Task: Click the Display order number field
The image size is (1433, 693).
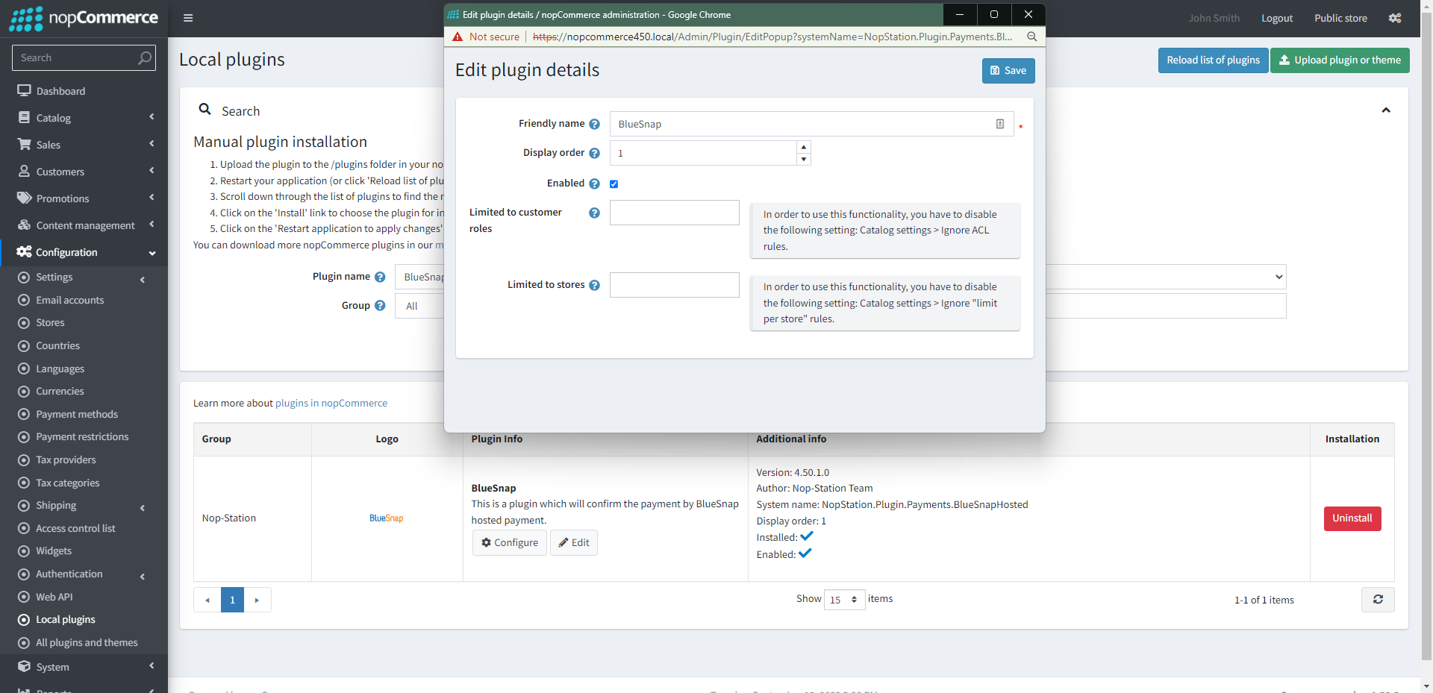Action: [703, 153]
